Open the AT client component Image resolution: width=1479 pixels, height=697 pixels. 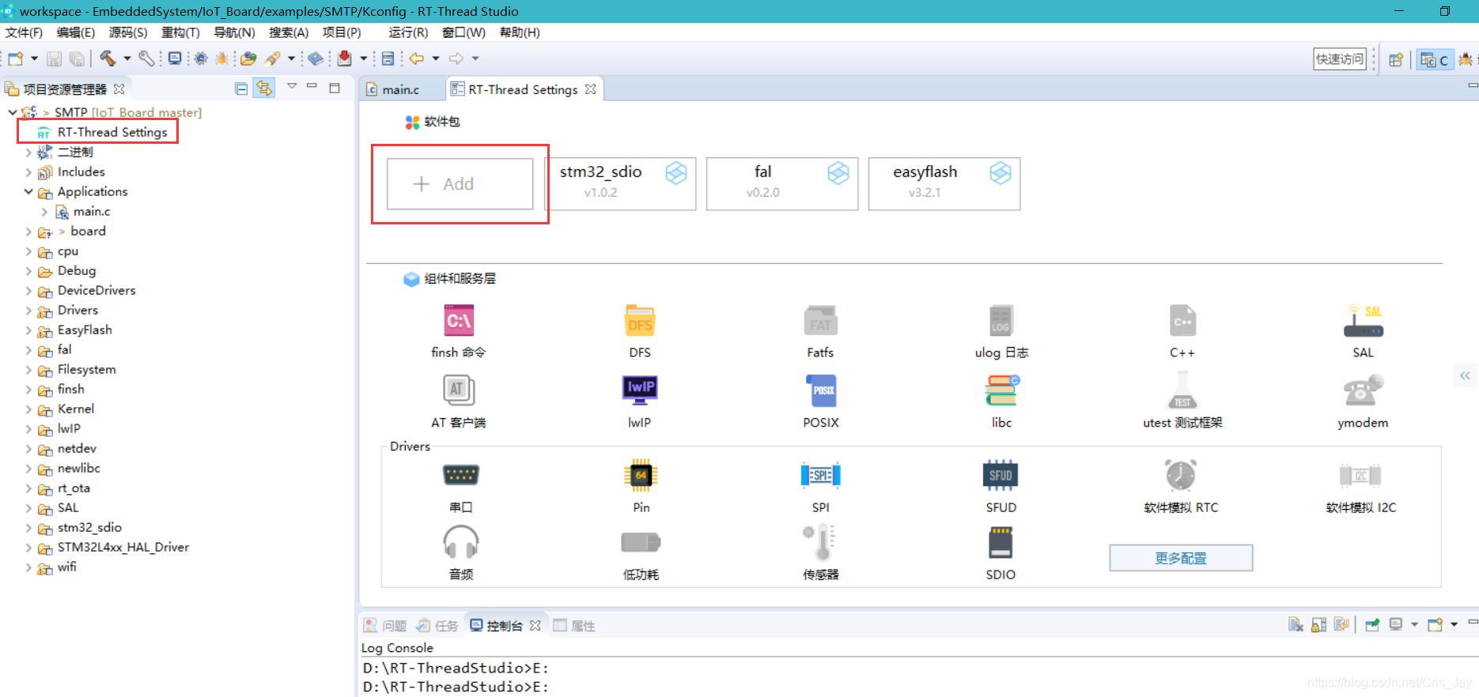point(459,390)
